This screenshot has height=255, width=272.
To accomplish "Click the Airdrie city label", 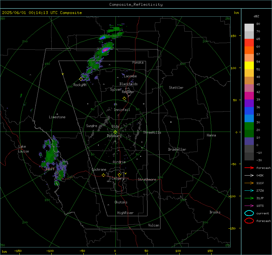I will pyautogui.click(x=119, y=162).
